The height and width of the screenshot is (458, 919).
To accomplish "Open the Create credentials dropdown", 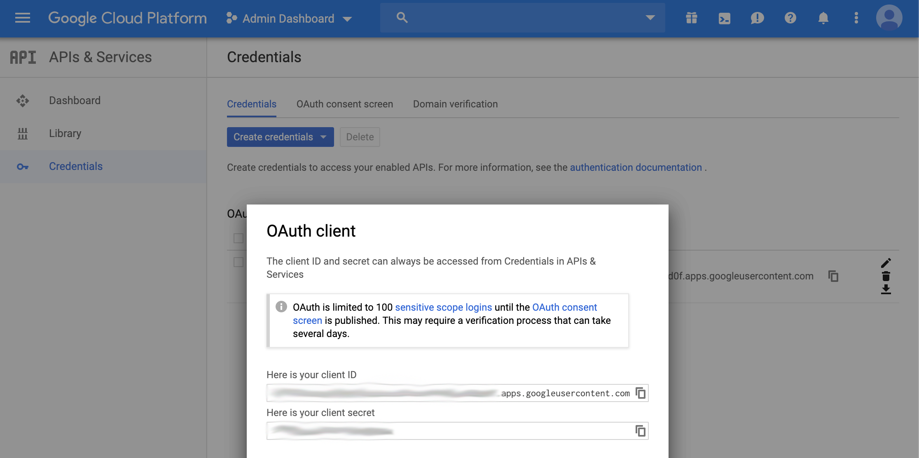I will (280, 137).
